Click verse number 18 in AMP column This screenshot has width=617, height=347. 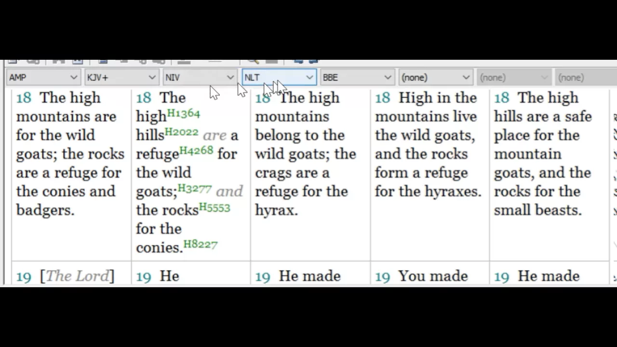(x=23, y=98)
